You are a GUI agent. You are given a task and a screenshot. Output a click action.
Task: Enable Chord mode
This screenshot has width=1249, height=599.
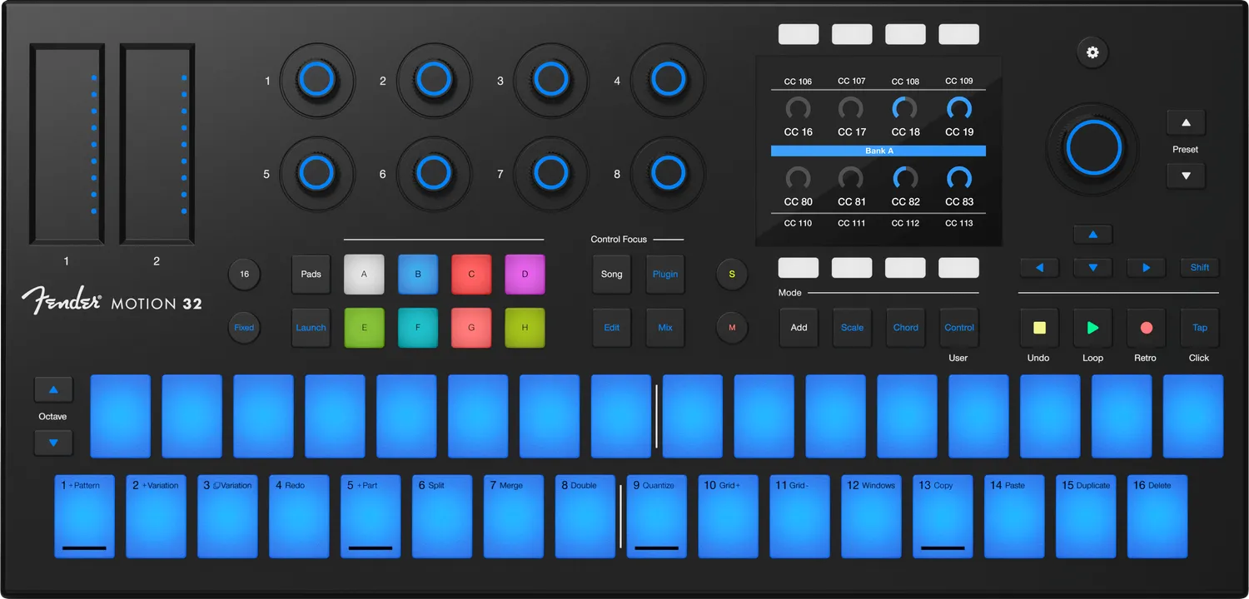(x=906, y=328)
